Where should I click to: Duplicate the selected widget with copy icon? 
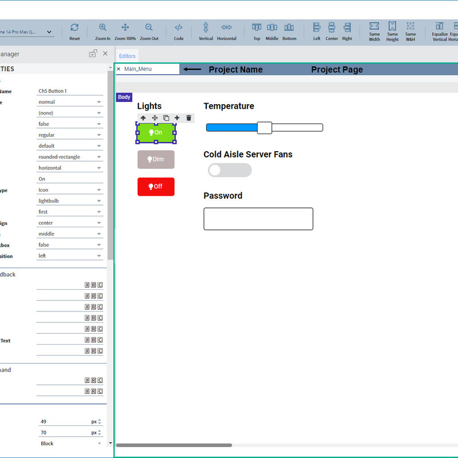tap(166, 118)
